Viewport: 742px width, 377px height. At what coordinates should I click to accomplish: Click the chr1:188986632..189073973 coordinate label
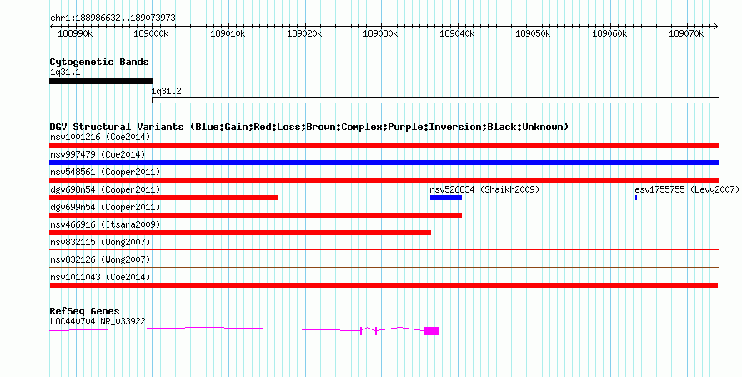(x=113, y=18)
